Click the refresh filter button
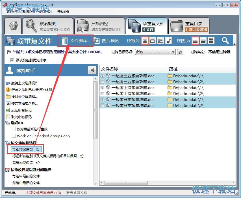The width and height of the screenshot is (241, 198). 180,52
